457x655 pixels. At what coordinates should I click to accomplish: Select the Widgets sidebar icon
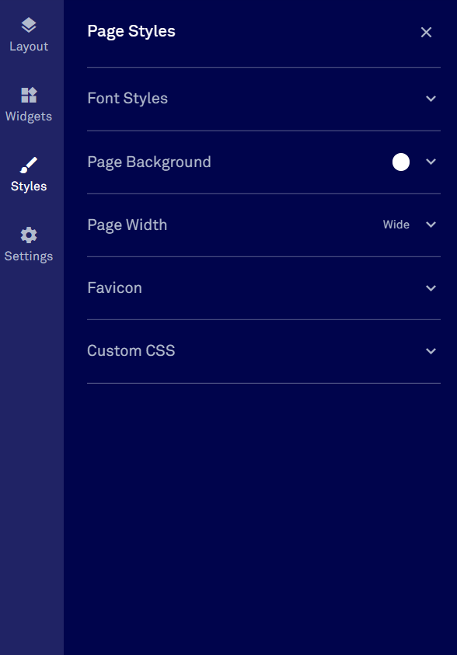click(x=29, y=96)
